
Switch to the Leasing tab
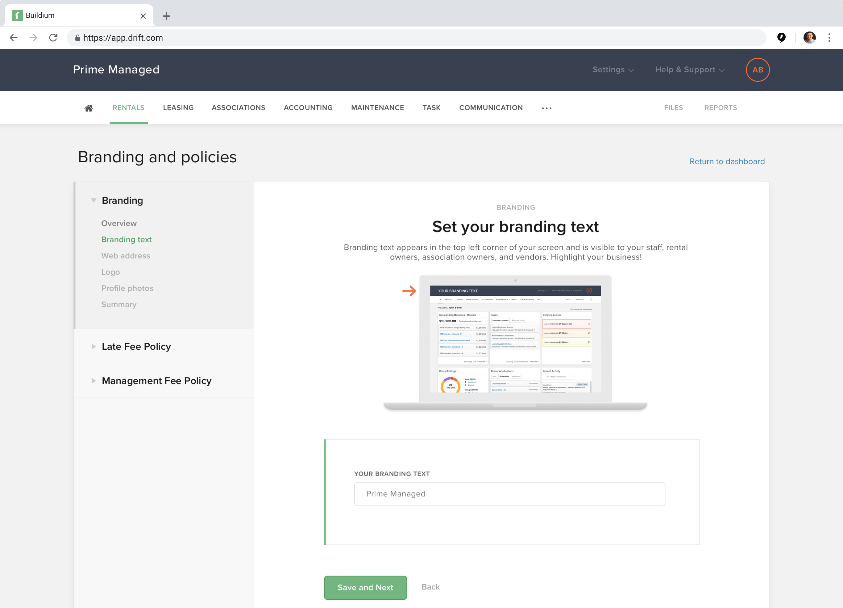(178, 108)
